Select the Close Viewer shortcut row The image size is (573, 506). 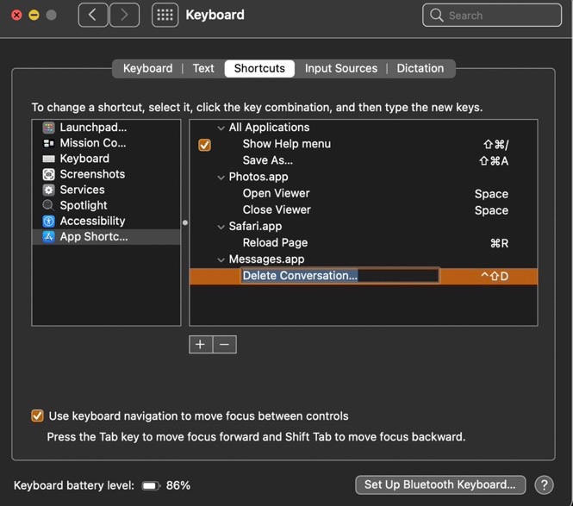click(364, 209)
